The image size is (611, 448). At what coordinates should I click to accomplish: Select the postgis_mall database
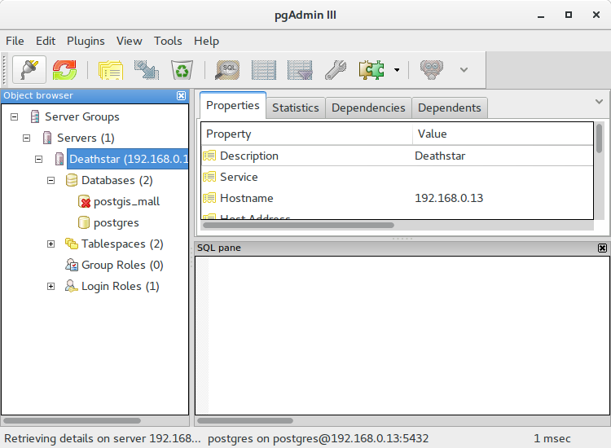(x=126, y=202)
